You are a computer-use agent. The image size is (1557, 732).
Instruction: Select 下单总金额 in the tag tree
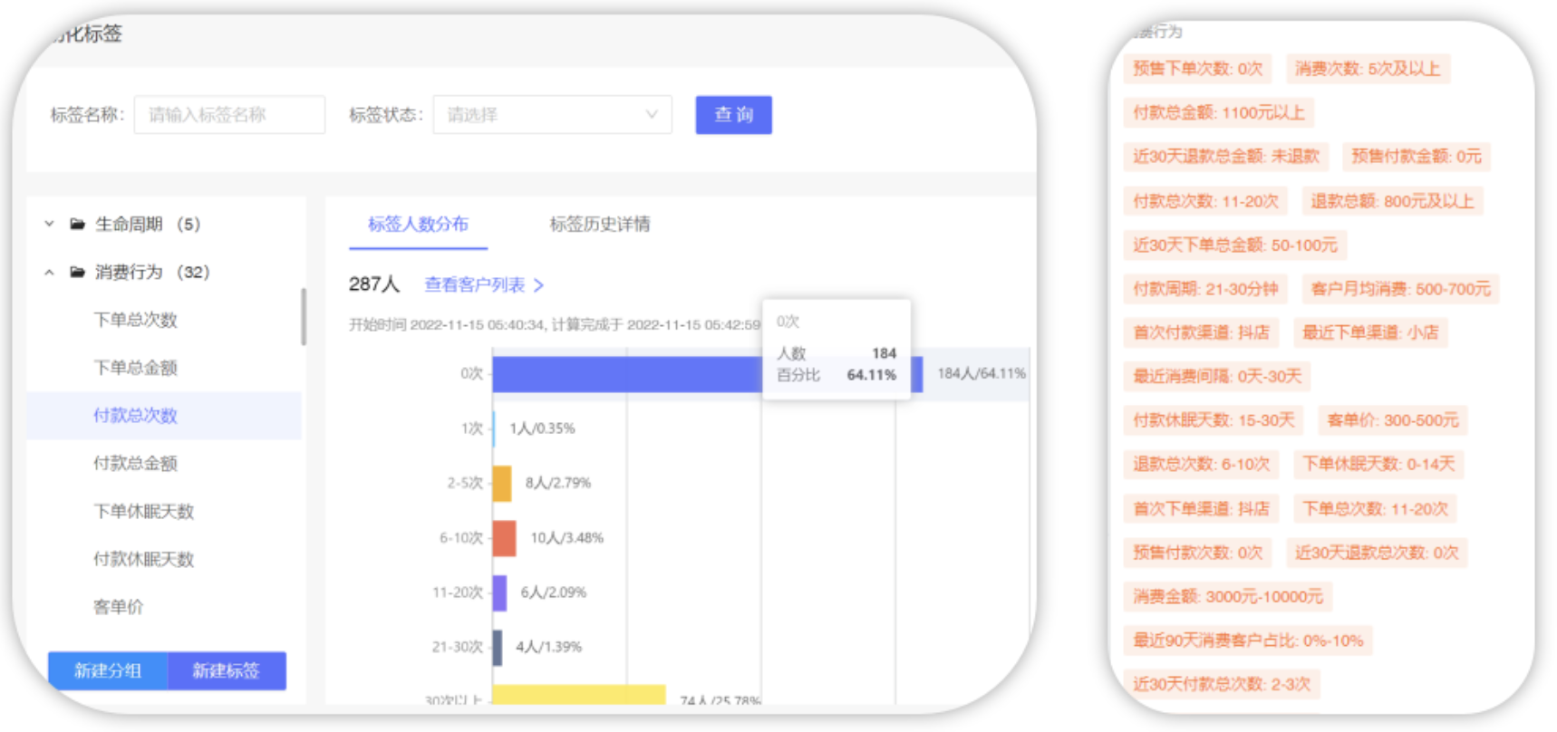tap(135, 368)
